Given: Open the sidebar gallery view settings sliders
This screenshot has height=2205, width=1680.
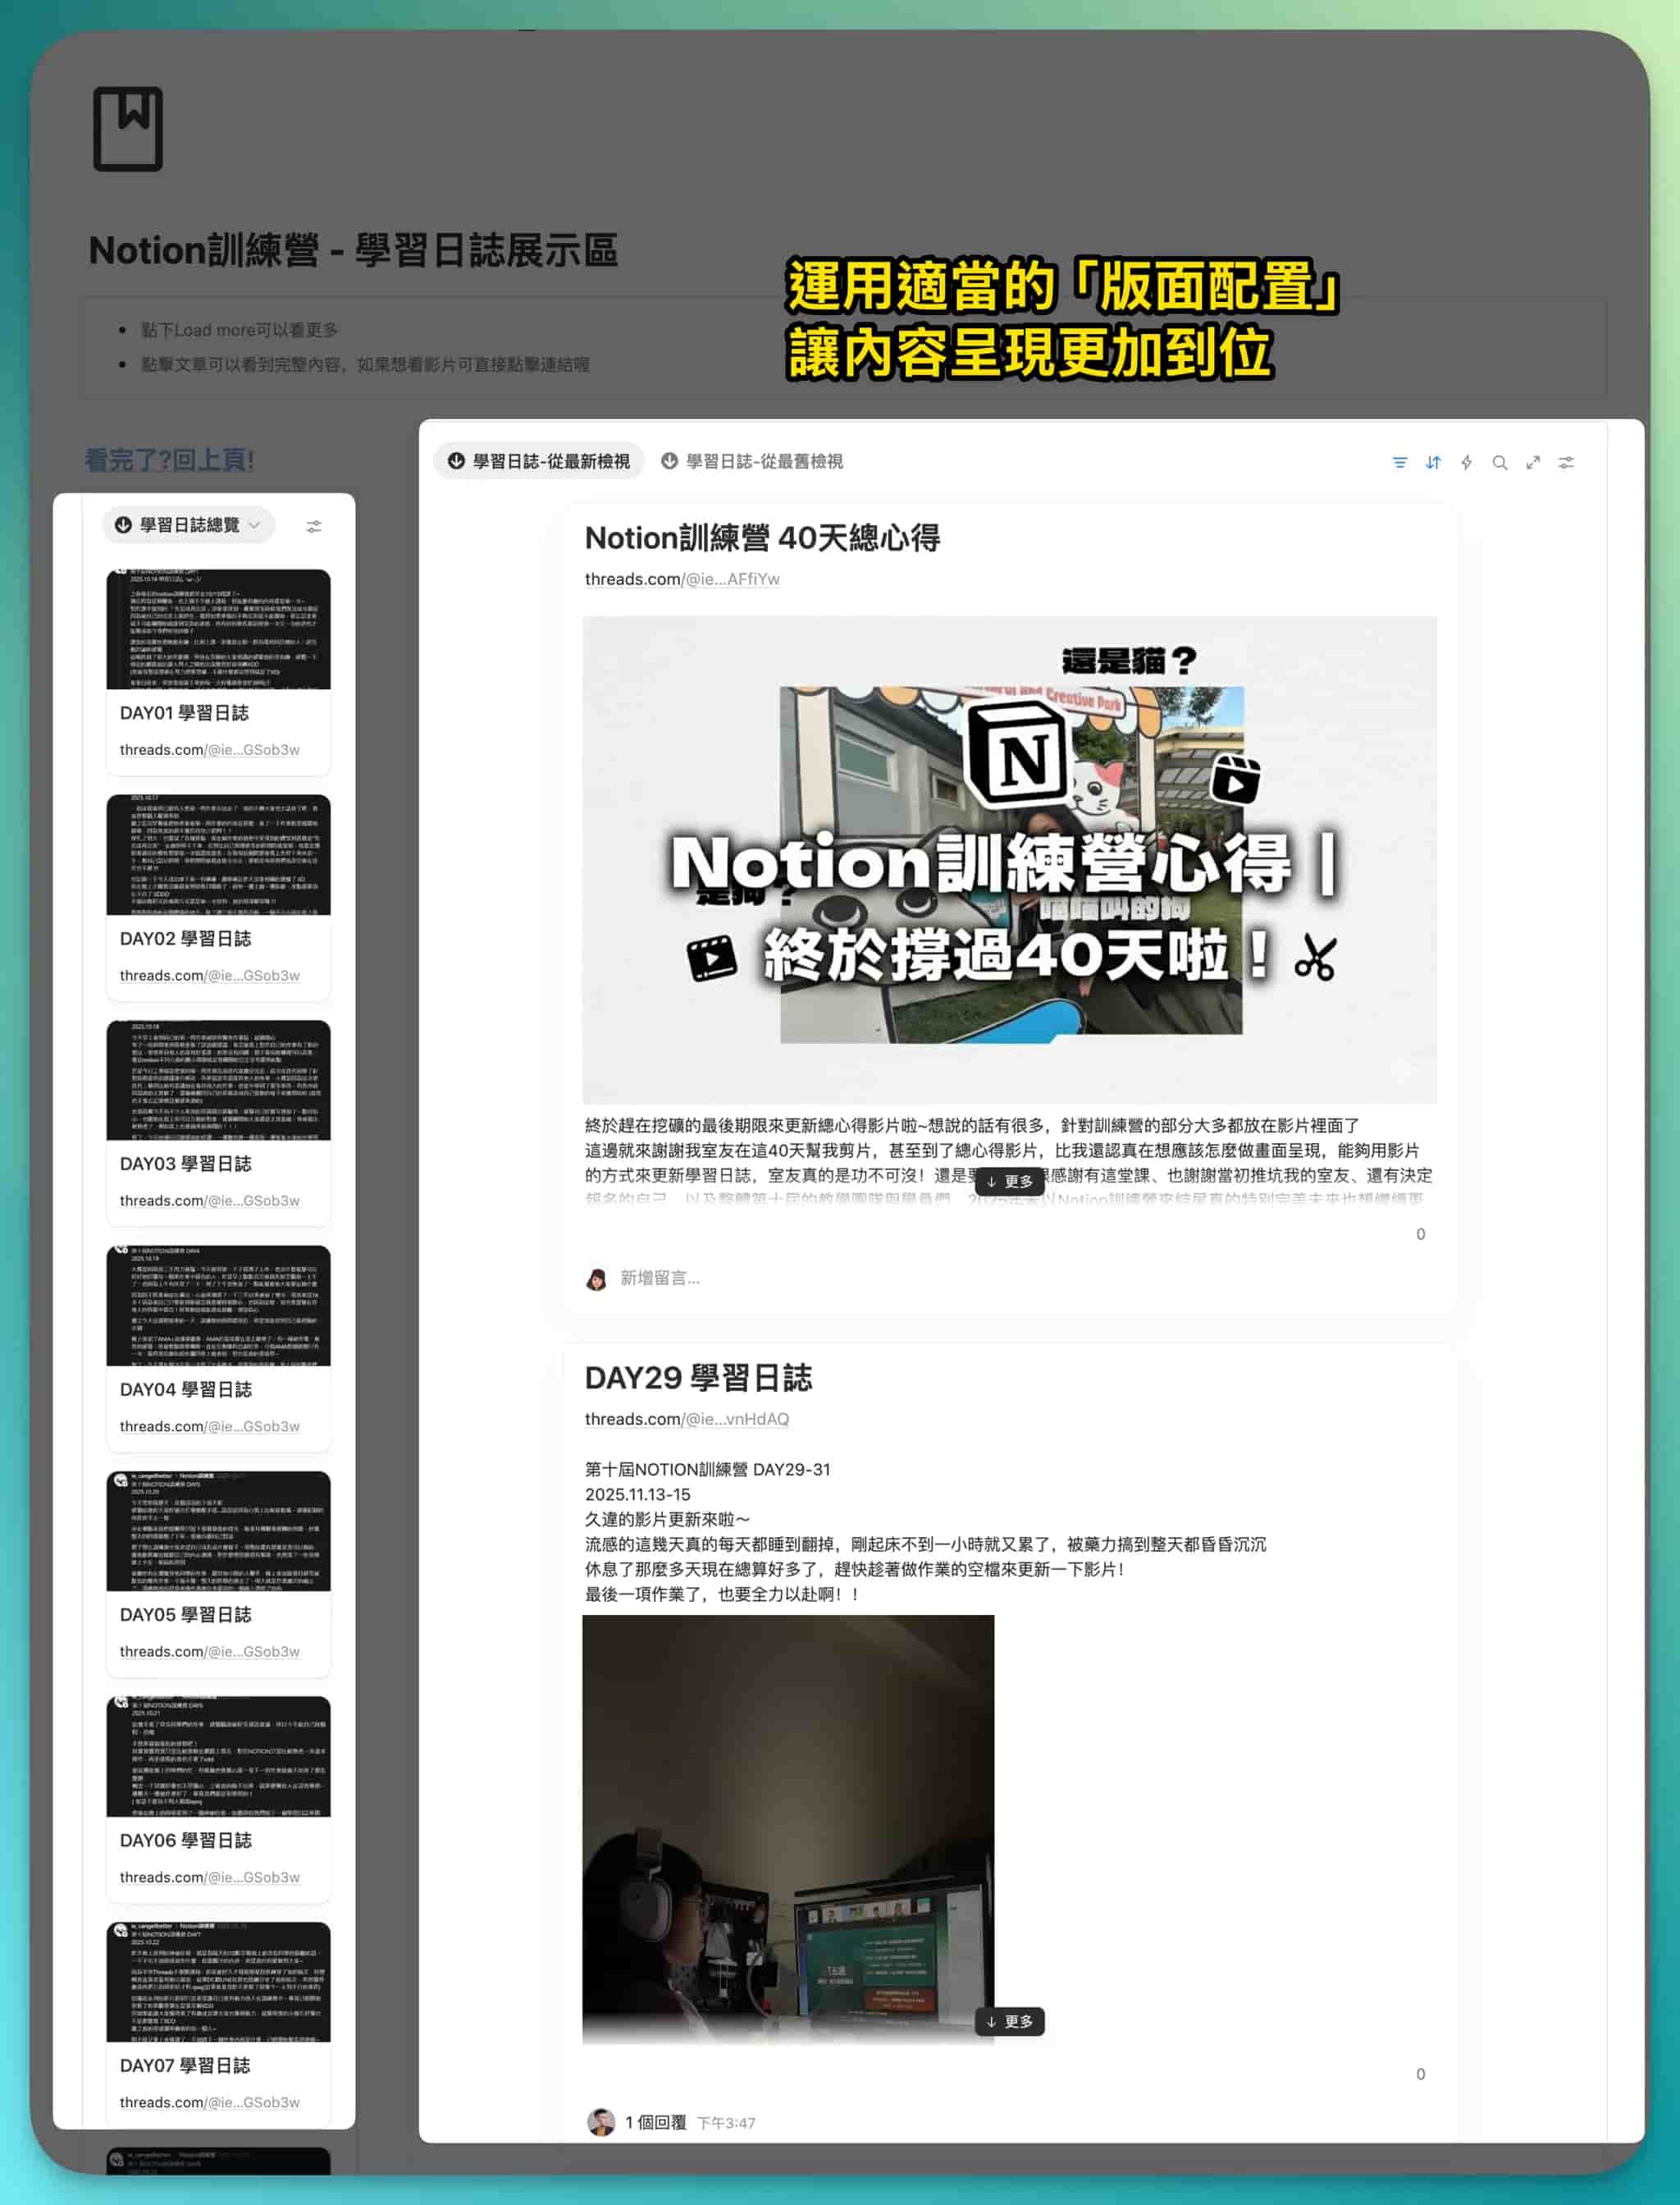Looking at the screenshot, I should click(314, 526).
